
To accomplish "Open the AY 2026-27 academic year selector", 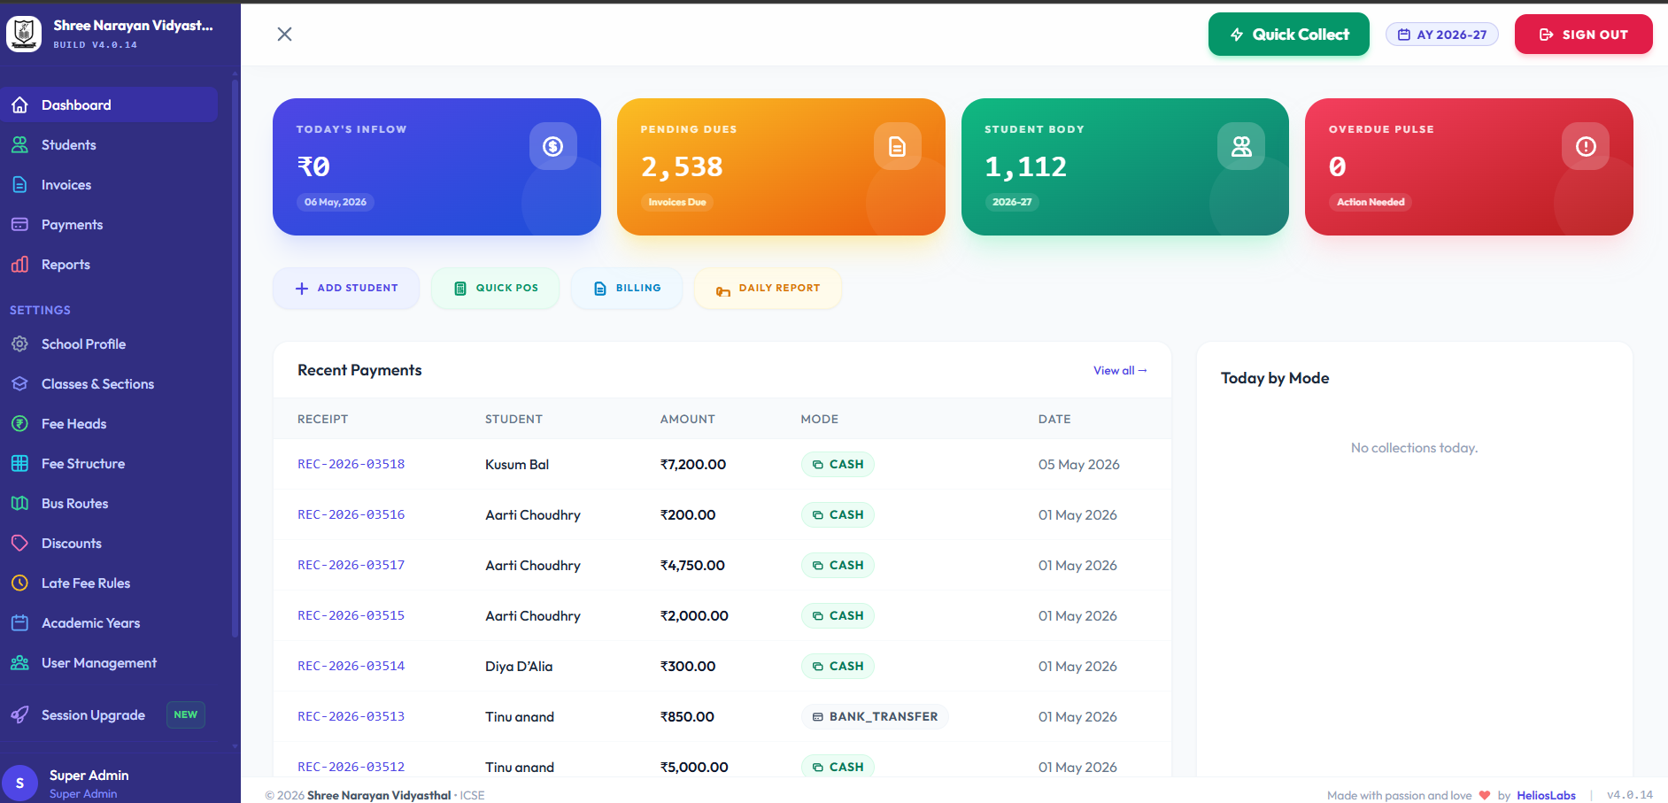I will tap(1441, 35).
